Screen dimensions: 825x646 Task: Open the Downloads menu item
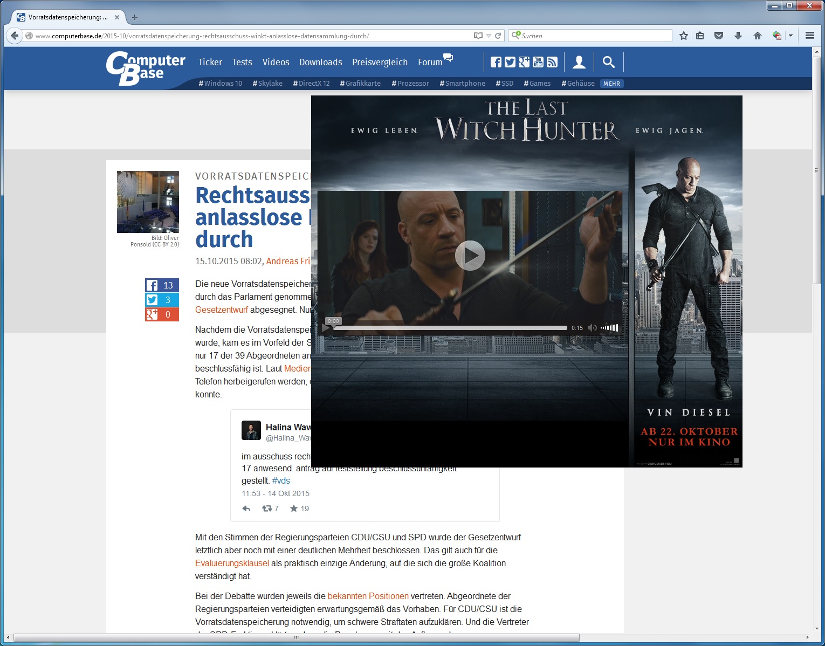point(321,62)
